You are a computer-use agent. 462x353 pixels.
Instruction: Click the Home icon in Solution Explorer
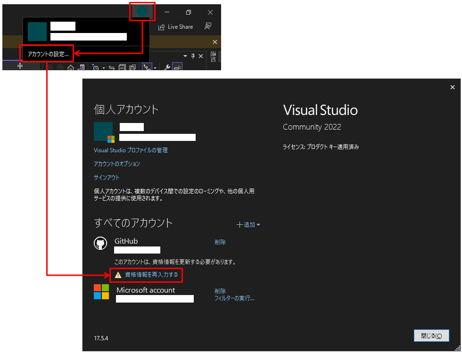pyautogui.click(x=71, y=66)
